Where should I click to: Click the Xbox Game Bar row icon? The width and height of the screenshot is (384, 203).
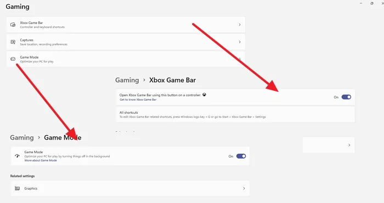tap(13, 25)
